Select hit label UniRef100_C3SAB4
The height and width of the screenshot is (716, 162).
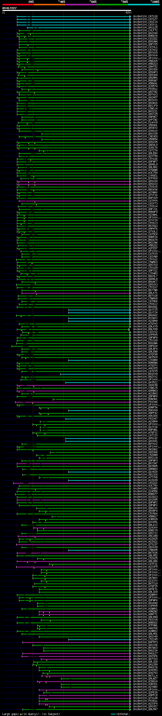(x=145, y=360)
